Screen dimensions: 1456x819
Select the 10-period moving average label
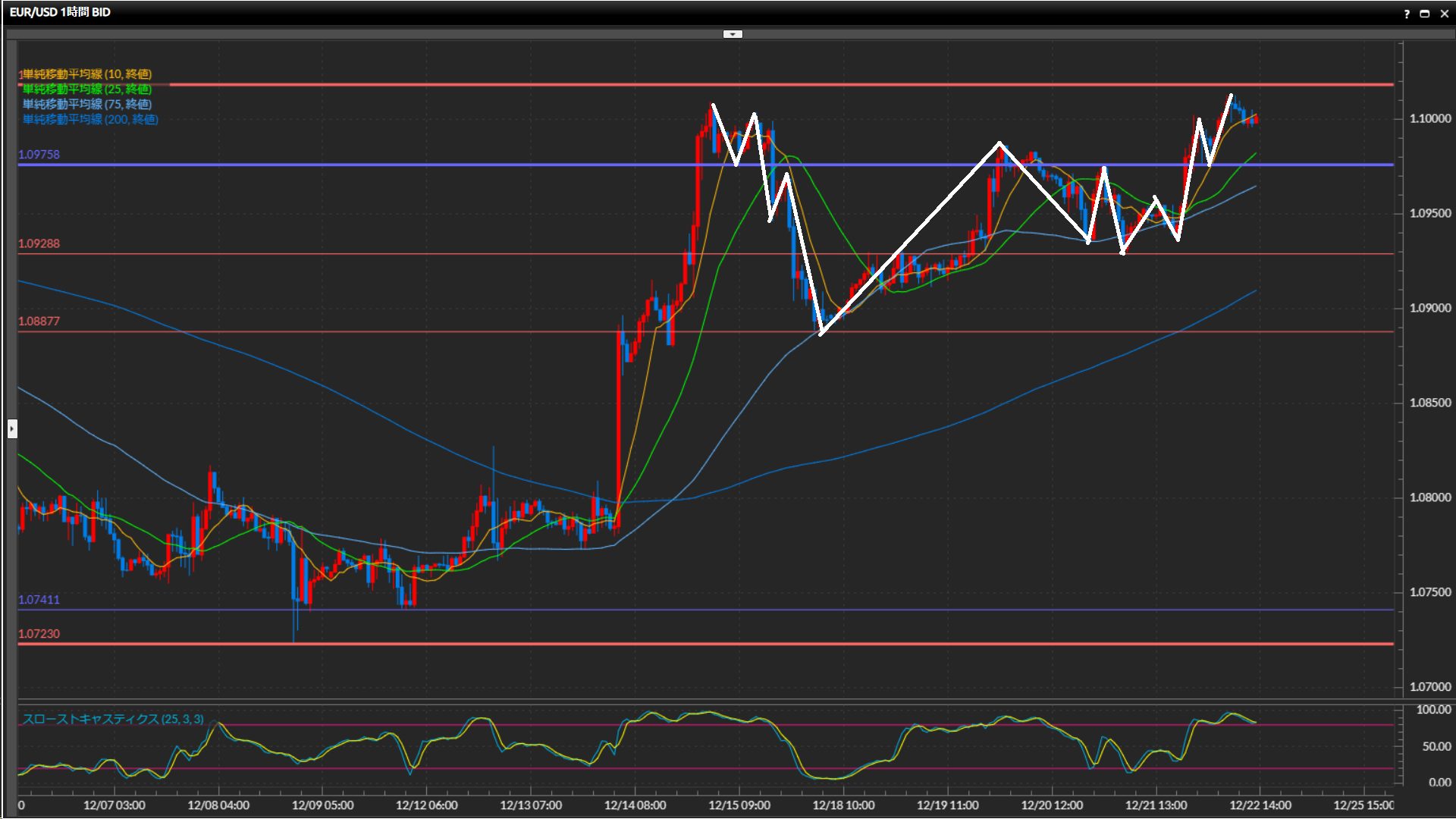[x=86, y=74]
